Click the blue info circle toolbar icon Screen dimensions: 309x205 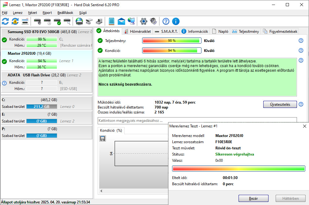[176, 21]
